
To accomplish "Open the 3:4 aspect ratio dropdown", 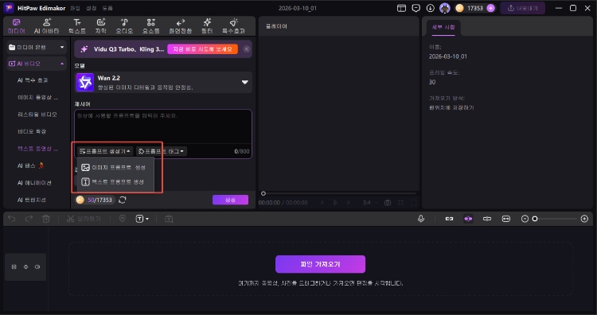I will (x=369, y=203).
